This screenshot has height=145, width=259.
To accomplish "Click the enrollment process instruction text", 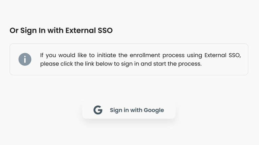I will (140, 59).
